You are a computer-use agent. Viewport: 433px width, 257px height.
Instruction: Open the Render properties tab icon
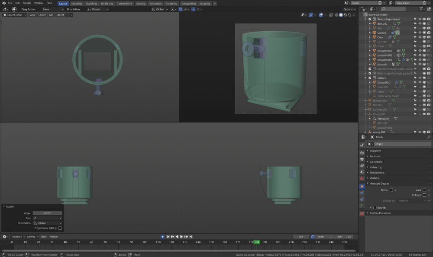click(x=362, y=153)
